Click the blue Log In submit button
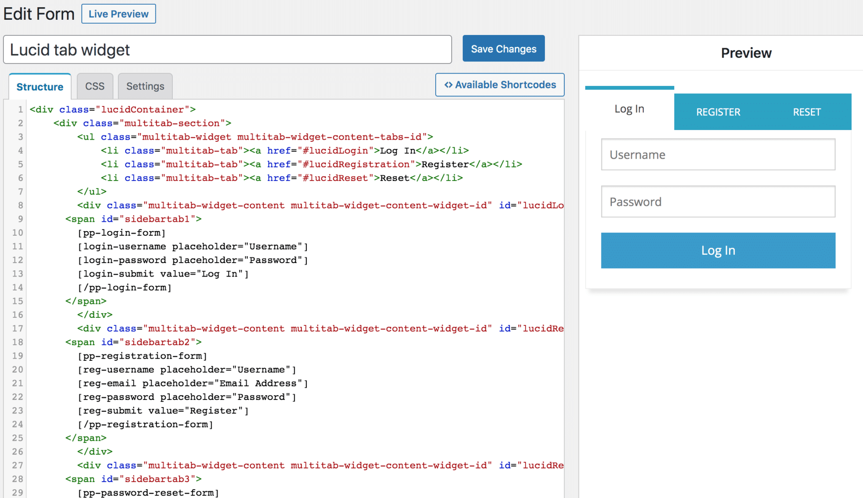 point(718,250)
